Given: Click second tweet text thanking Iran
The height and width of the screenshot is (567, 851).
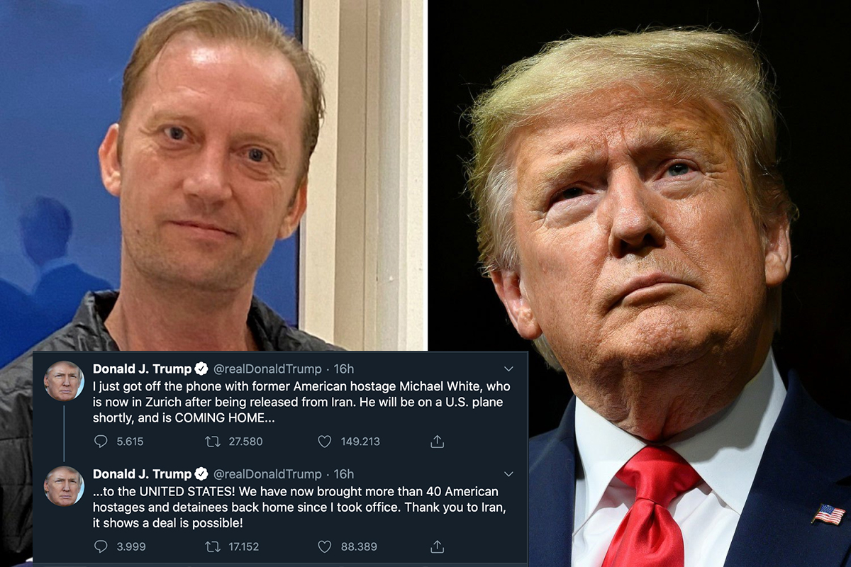Looking at the screenshot, I should [296, 507].
